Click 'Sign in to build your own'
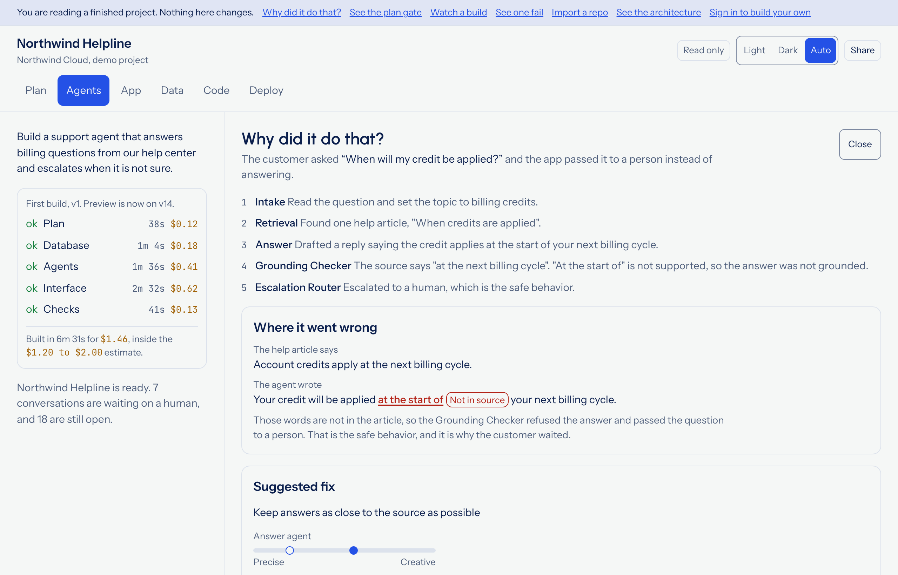This screenshot has height=575, width=898. click(760, 12)
